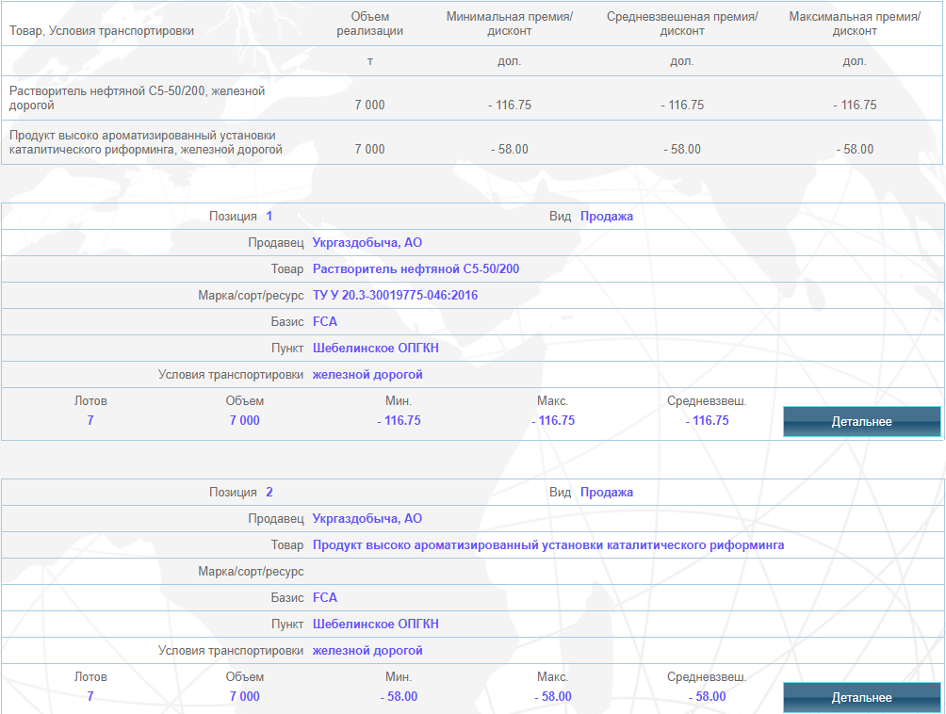Click the Детальнее button for position 1

[x=861, y=421]
